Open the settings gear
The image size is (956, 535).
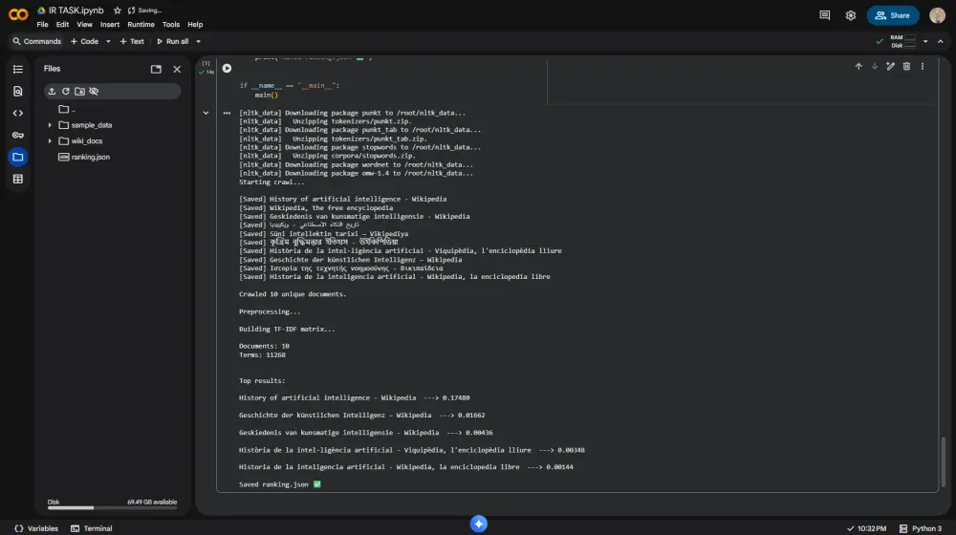click(851, 15)
